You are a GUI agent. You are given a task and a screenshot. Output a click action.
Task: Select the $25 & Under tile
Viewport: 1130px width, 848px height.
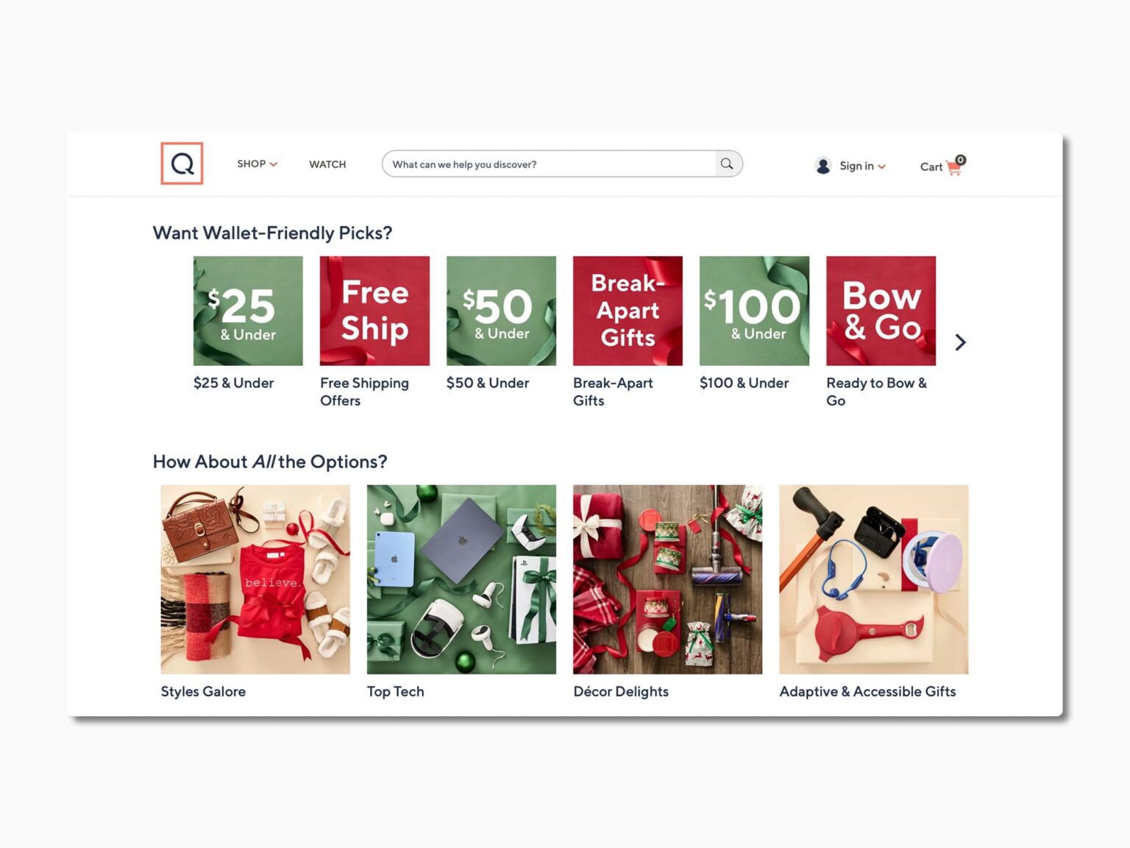[x=248, y=311]
